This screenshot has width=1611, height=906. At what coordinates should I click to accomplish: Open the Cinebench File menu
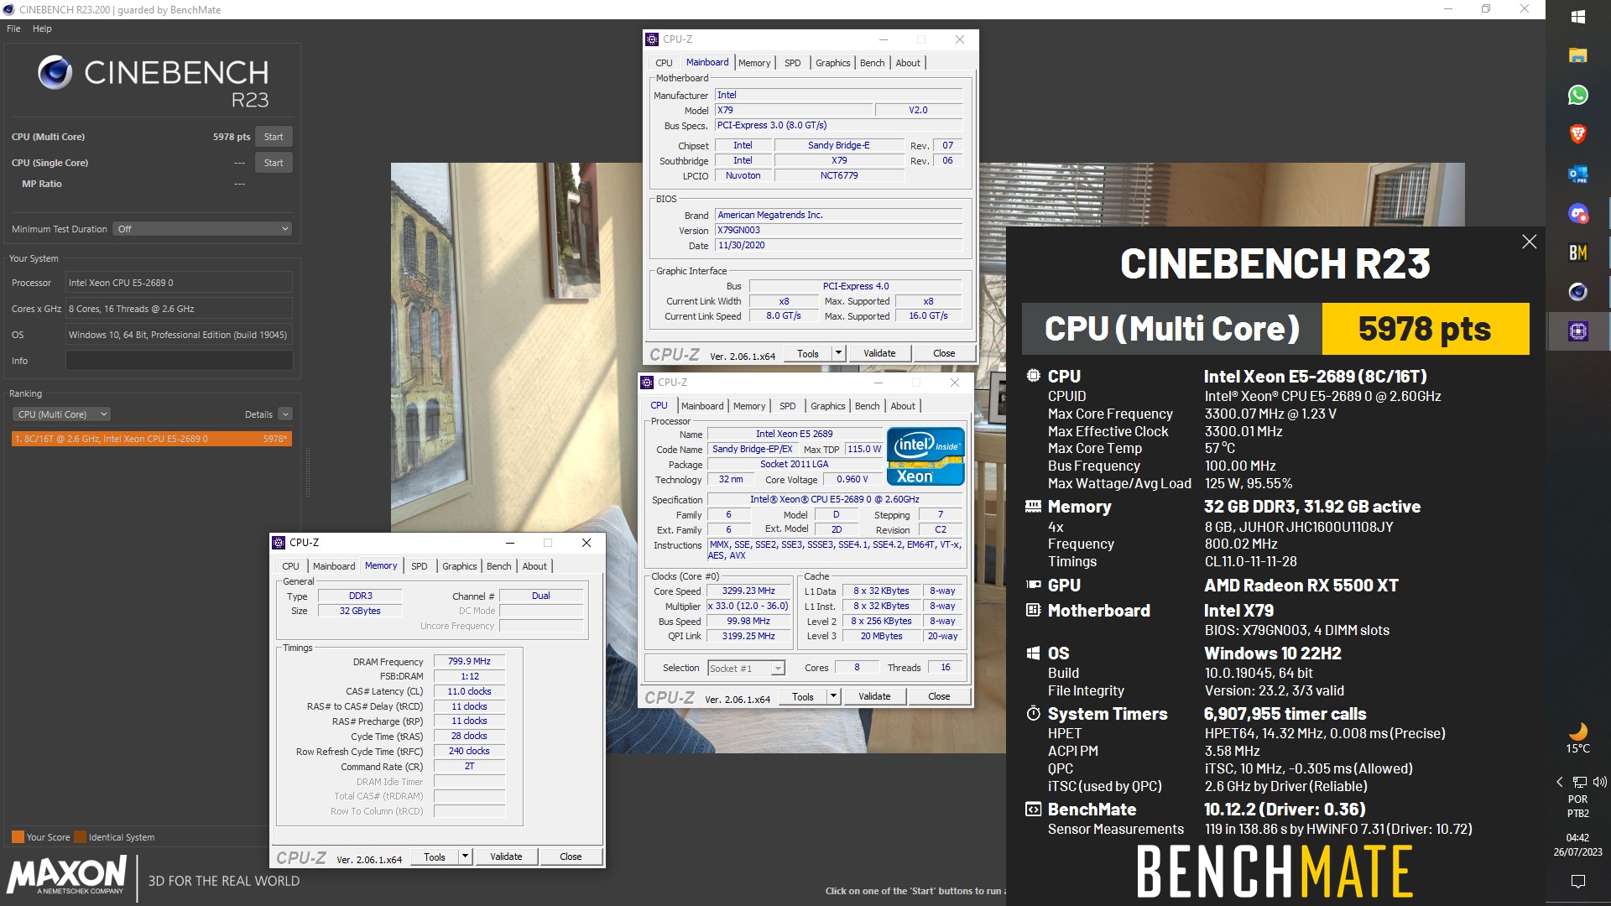tap(13, 29)
